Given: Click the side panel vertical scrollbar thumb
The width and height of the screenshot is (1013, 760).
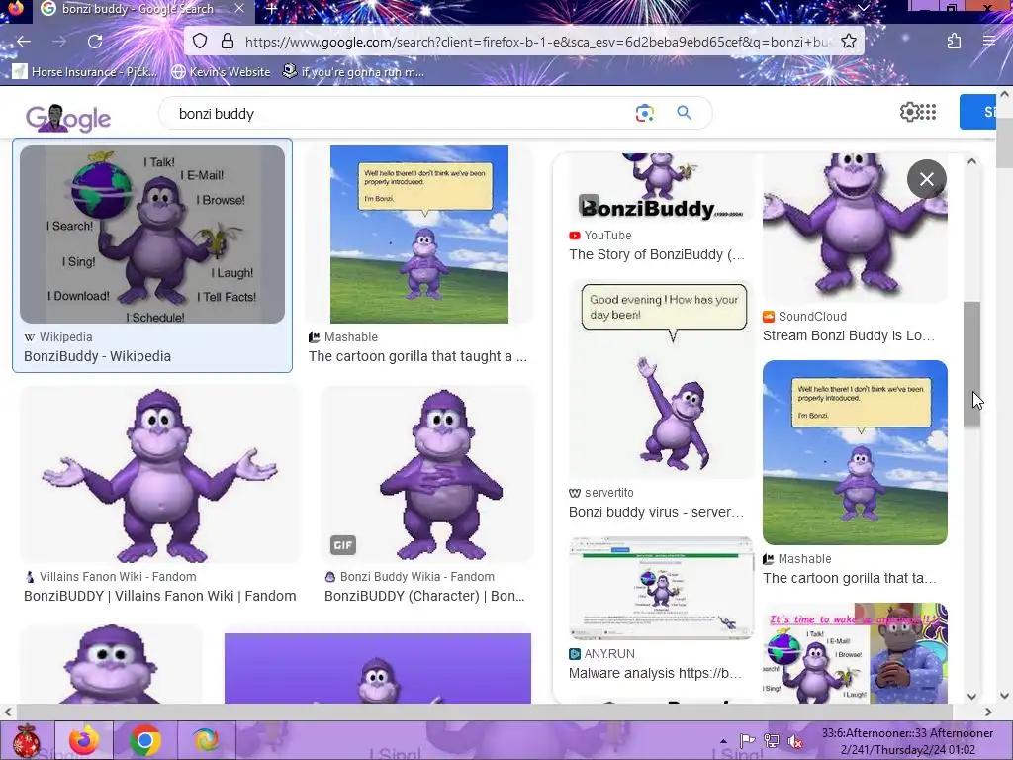Looking at the screenshot, I should pyautogui.click(x=971, y=364).
